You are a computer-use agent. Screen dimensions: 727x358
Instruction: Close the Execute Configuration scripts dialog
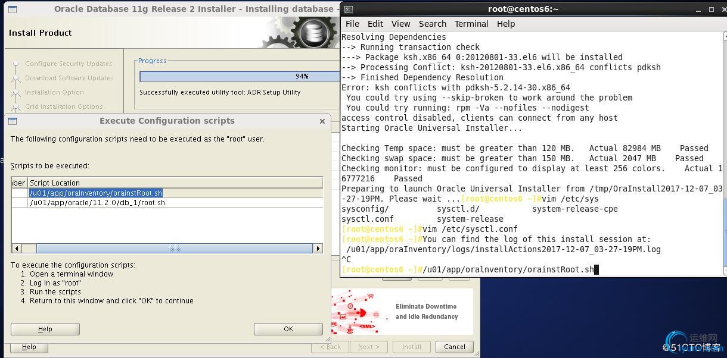322,121
